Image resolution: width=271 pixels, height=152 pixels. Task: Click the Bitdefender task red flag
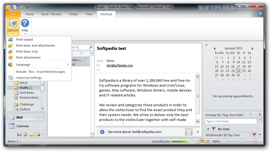click(255, 135)
